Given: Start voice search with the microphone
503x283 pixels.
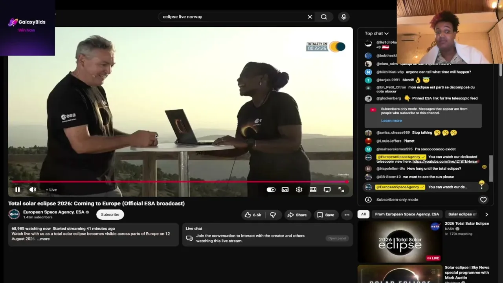Looking at the screenshot, I should (x=343, y=17).
